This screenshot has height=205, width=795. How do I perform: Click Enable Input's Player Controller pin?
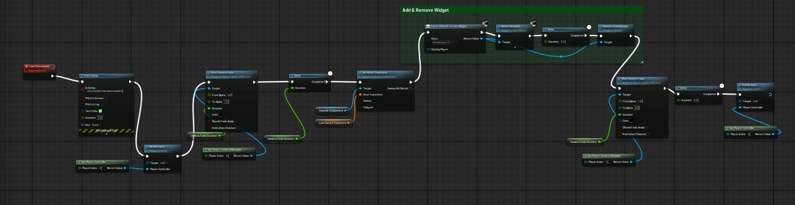pyautogui.click(x=740, y=107)
